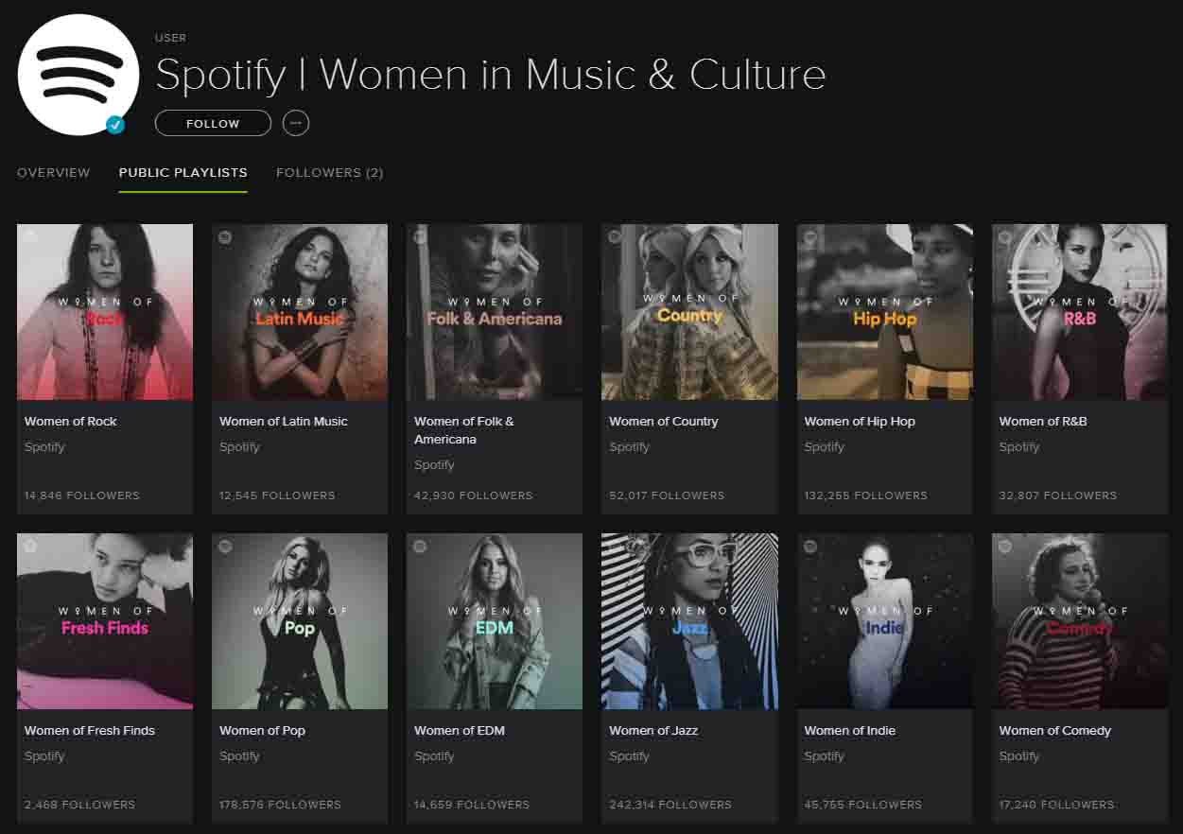Click the 'Women of Pop' title link

tap(262, 731)
